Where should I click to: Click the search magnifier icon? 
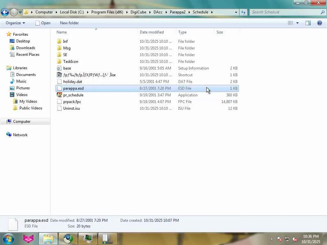tap(323, 12)
